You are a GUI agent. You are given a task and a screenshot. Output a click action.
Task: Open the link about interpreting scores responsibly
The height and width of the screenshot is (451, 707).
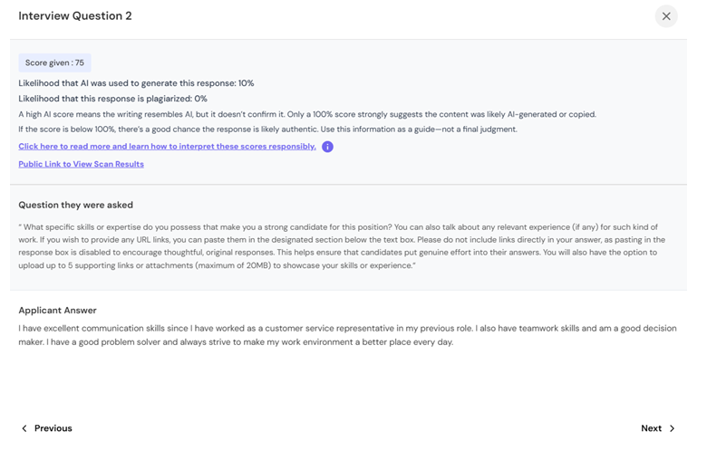(x=168, y=147)
